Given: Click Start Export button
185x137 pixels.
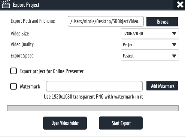Looking at the screenshot, I should pos(121,123).
